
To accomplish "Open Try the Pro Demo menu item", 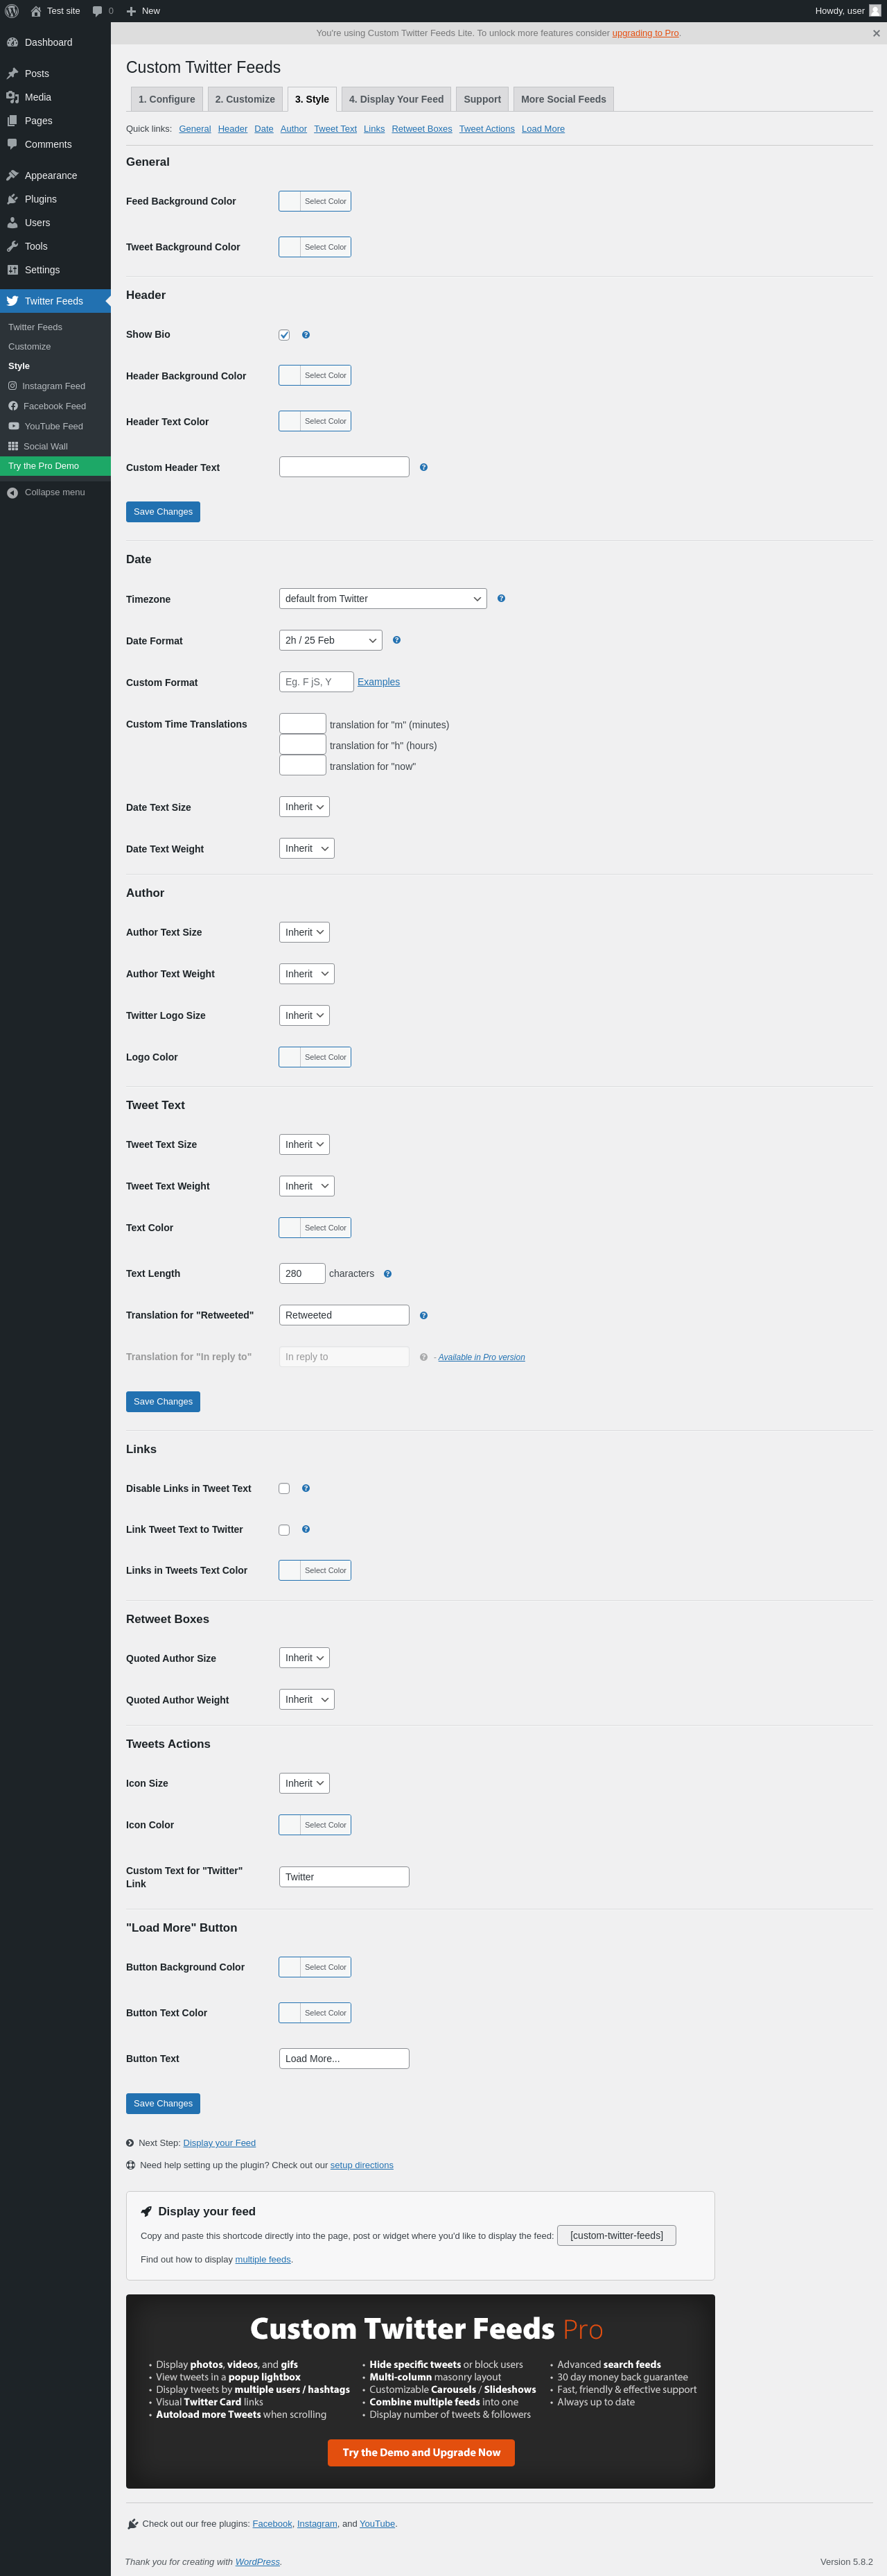I will (55, 466).
